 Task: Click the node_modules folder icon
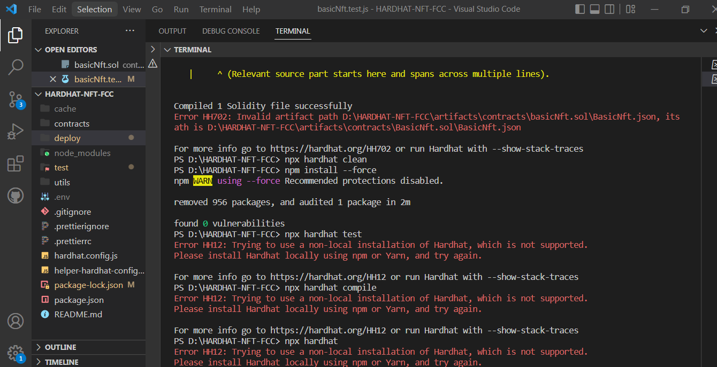click(x=45, y=153)
